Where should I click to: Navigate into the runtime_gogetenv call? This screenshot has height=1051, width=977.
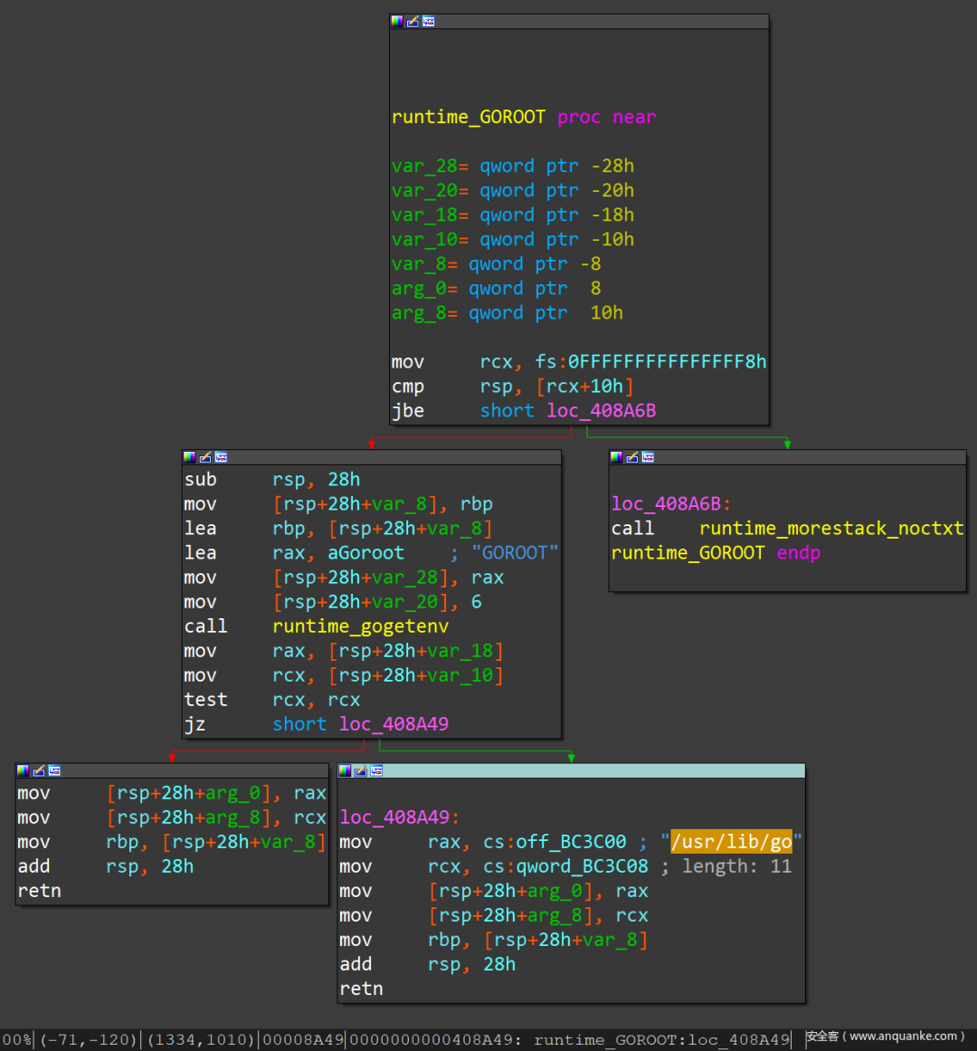(360, 626)
